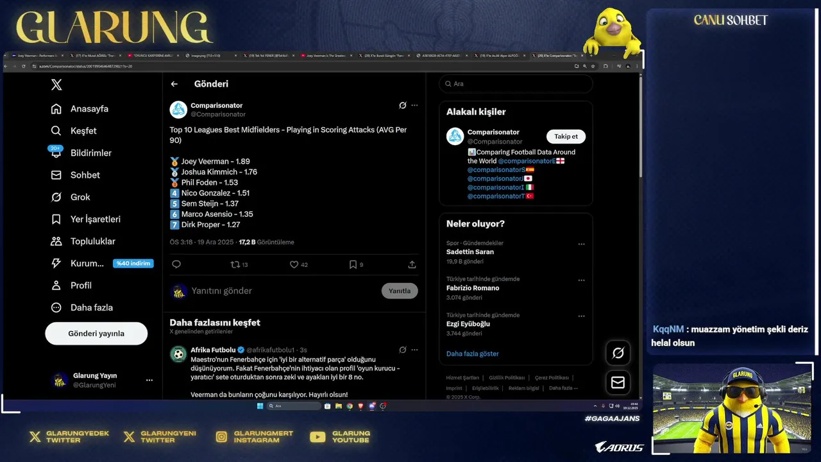Expand Daha fazla menu in sidebar
The height and width of the screenshot is (462, 821).
[82, 307]
